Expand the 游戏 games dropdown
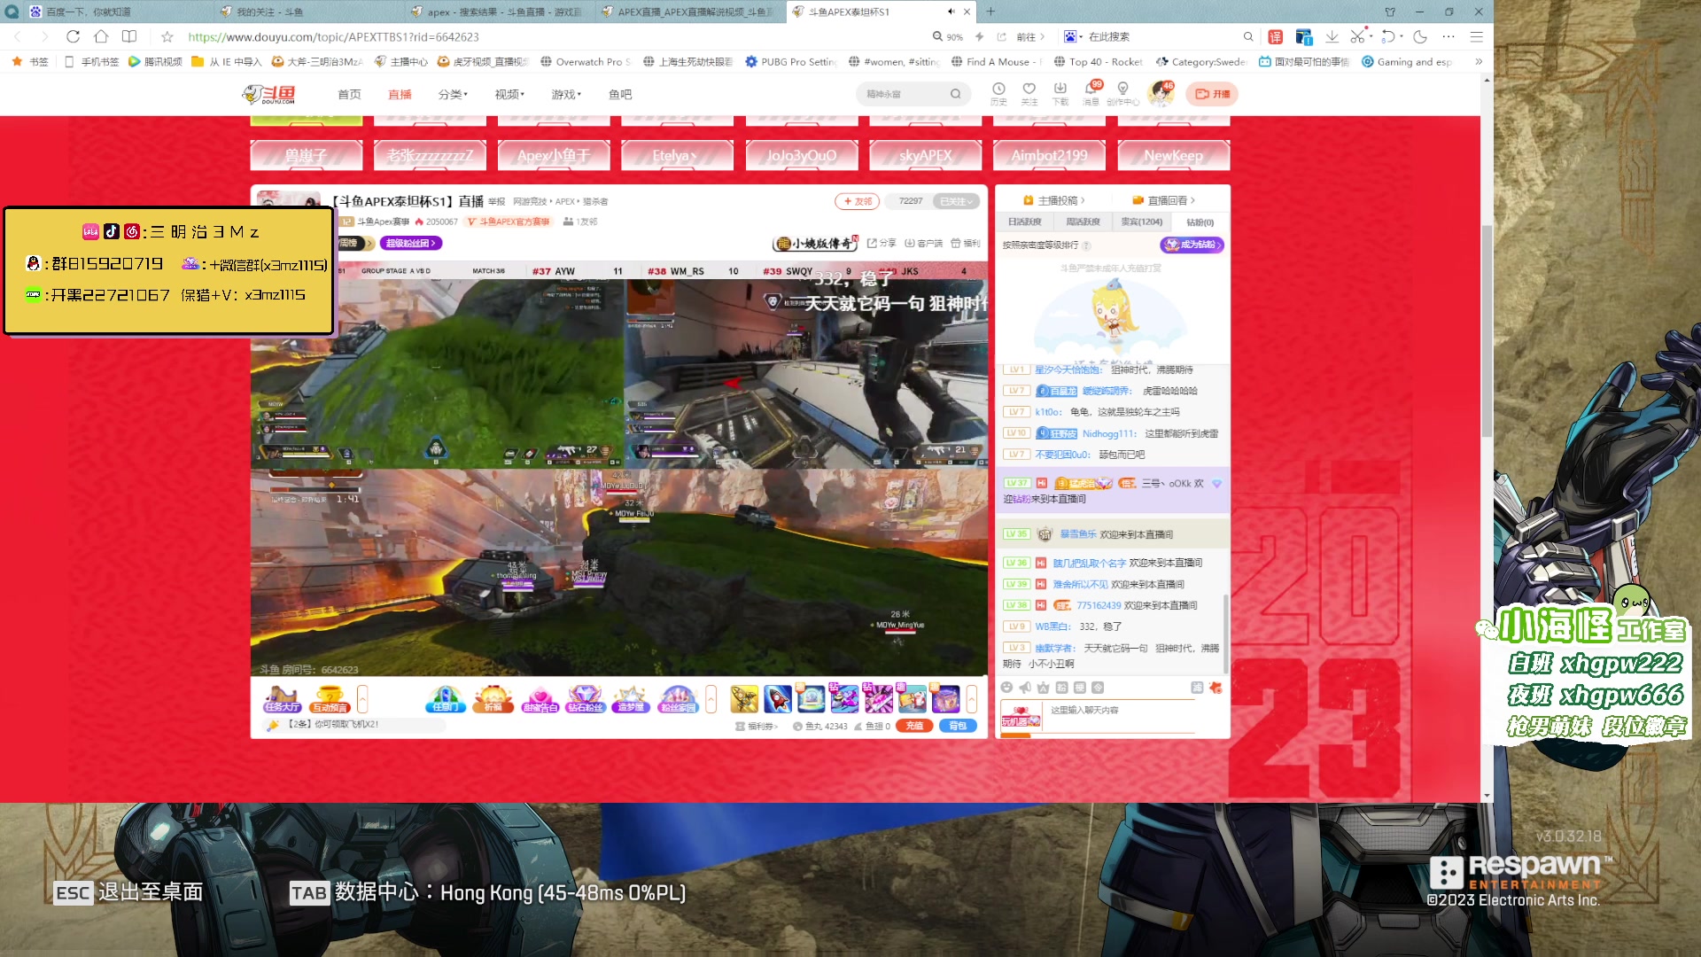Viewport: 1701px width, 957px height. (x=566, y=94)
